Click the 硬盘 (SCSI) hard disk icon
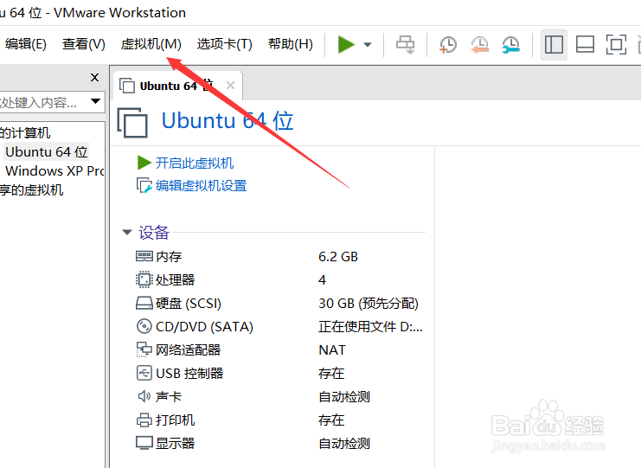 (144, 304)
